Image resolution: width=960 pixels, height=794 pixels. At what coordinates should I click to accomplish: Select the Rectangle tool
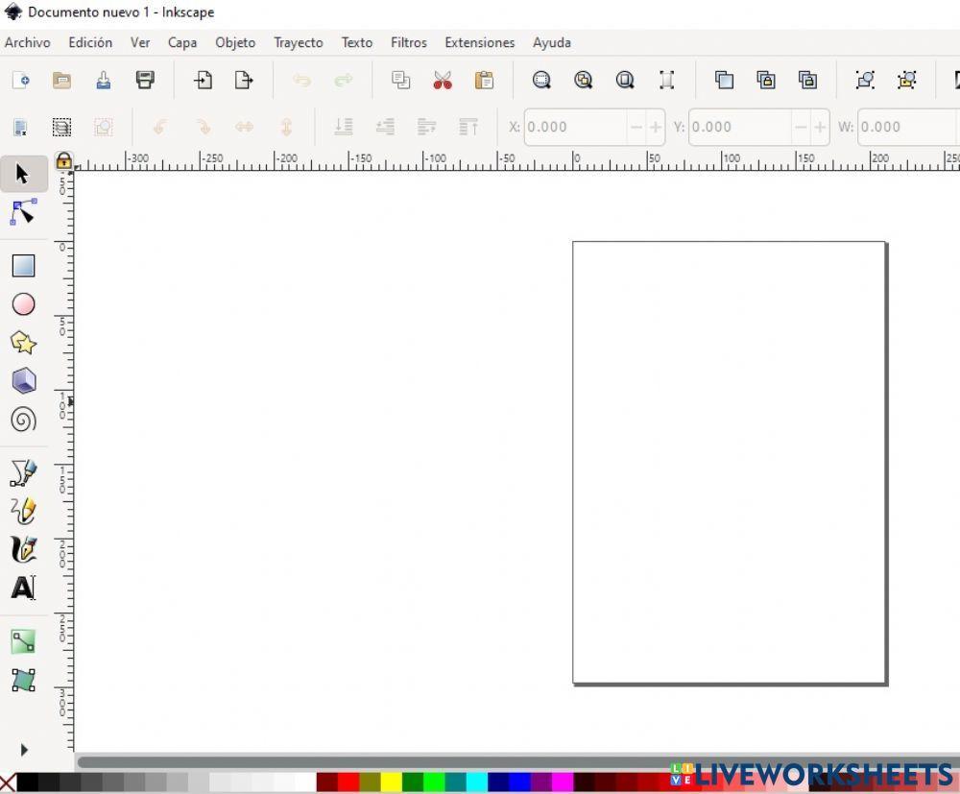click(x=23, y=266)
